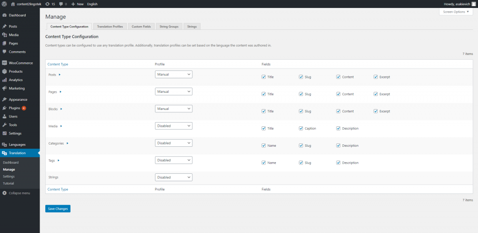
Task: Expand the Categories row arrow
Action: 67,144
